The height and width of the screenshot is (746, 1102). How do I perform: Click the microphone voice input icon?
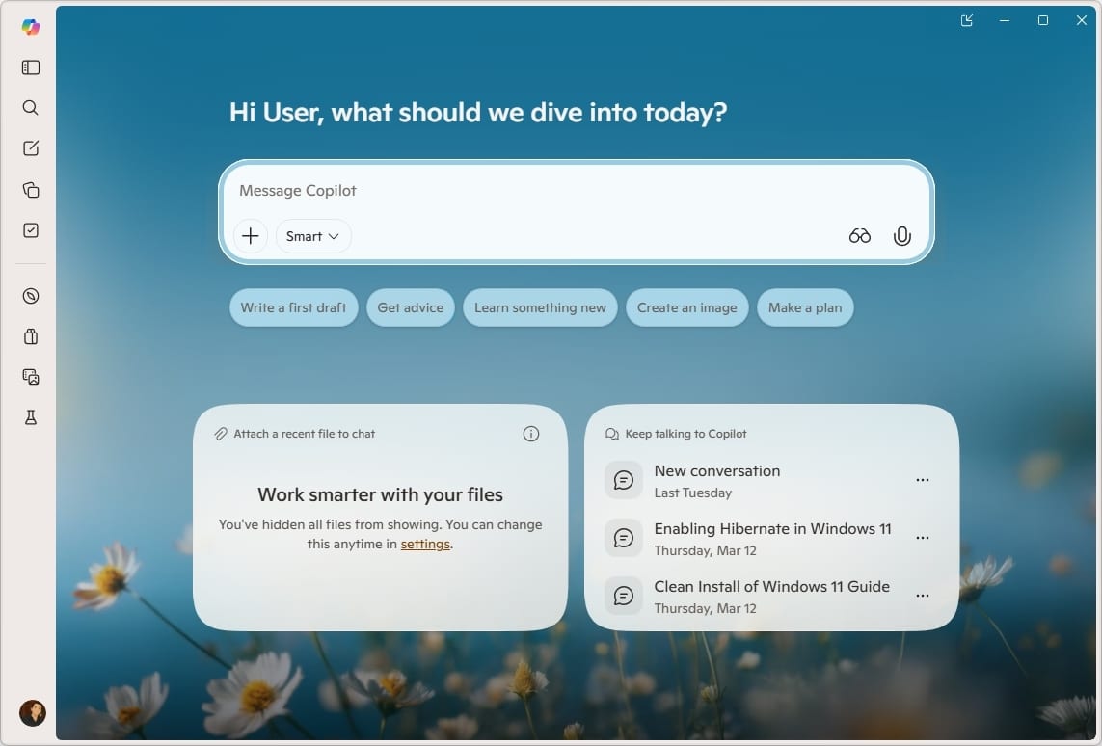(x=901, y=236)
